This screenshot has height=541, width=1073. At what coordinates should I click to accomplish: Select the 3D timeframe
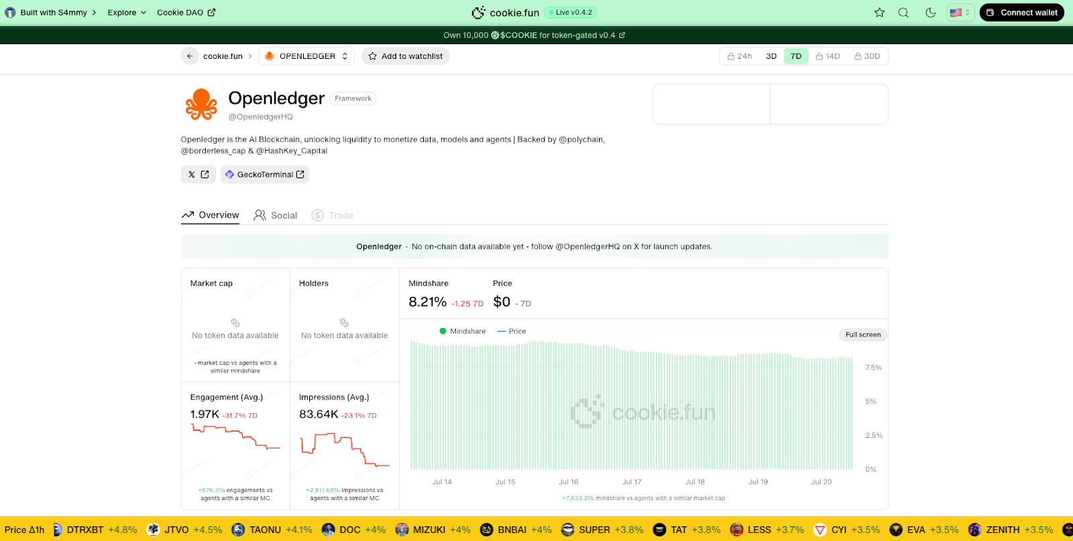771,56
